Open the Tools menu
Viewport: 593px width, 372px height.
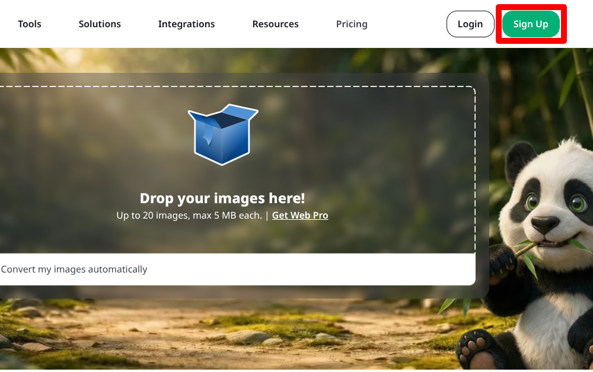(x=30, y=24)
